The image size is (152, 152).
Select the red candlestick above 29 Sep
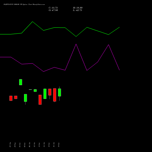pos(16,97)
